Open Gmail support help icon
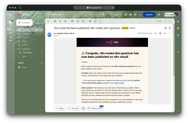This screenshot has height=123, width=188. (x=126, y=15)
